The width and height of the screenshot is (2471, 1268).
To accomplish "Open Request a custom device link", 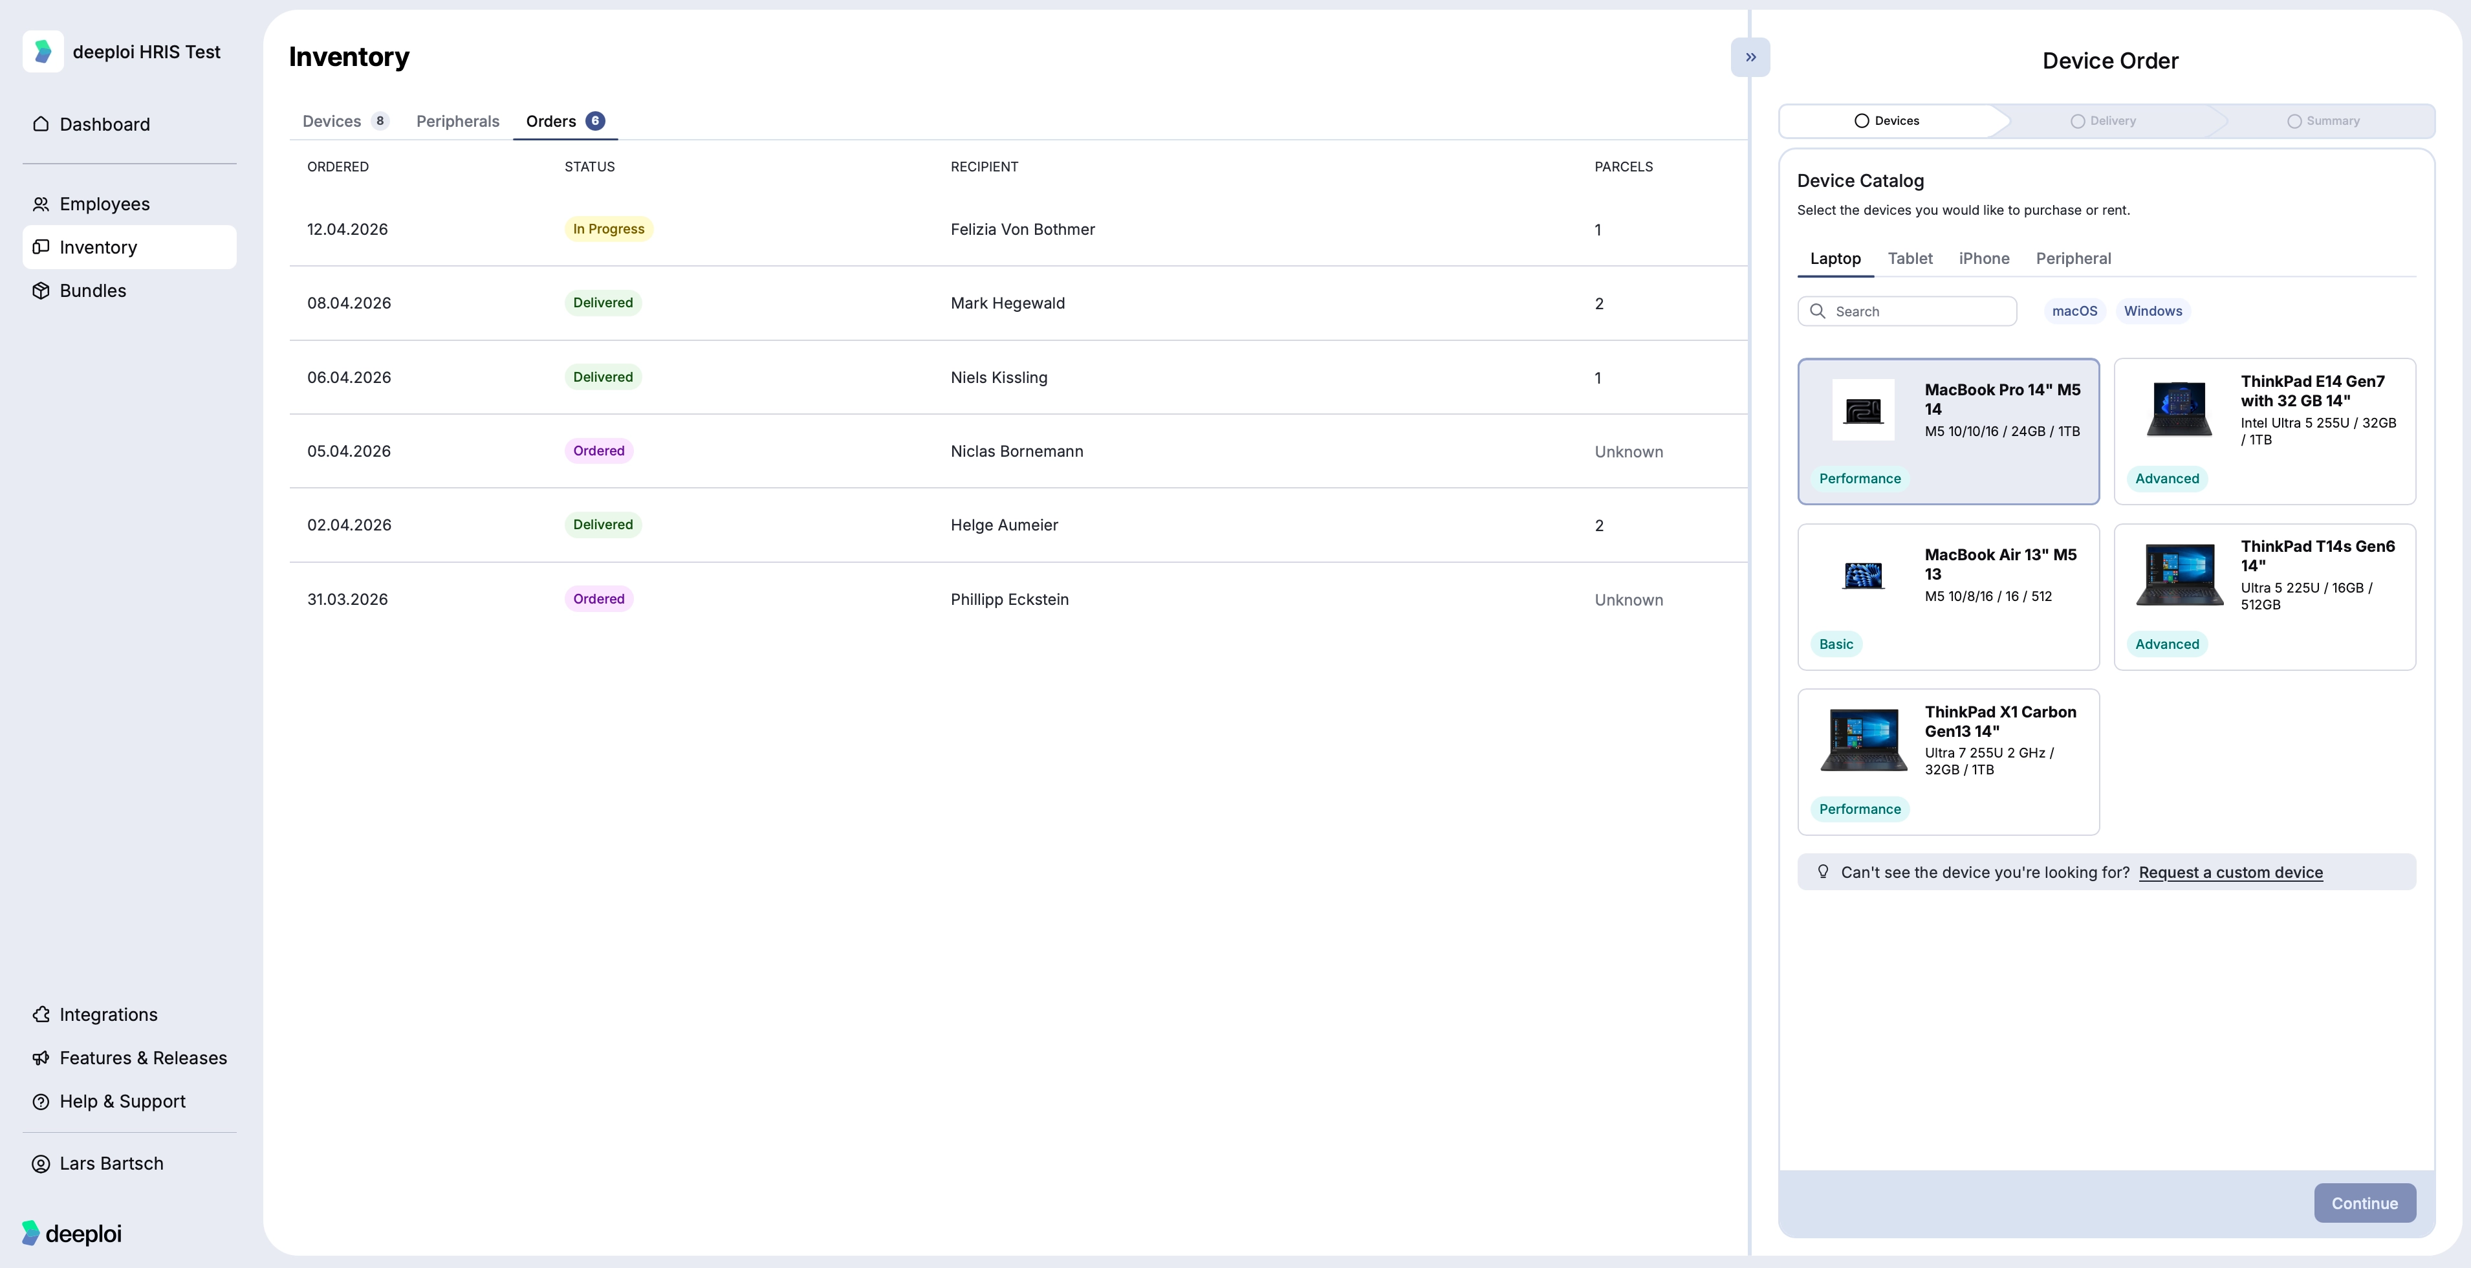I will click(2230, 872).
